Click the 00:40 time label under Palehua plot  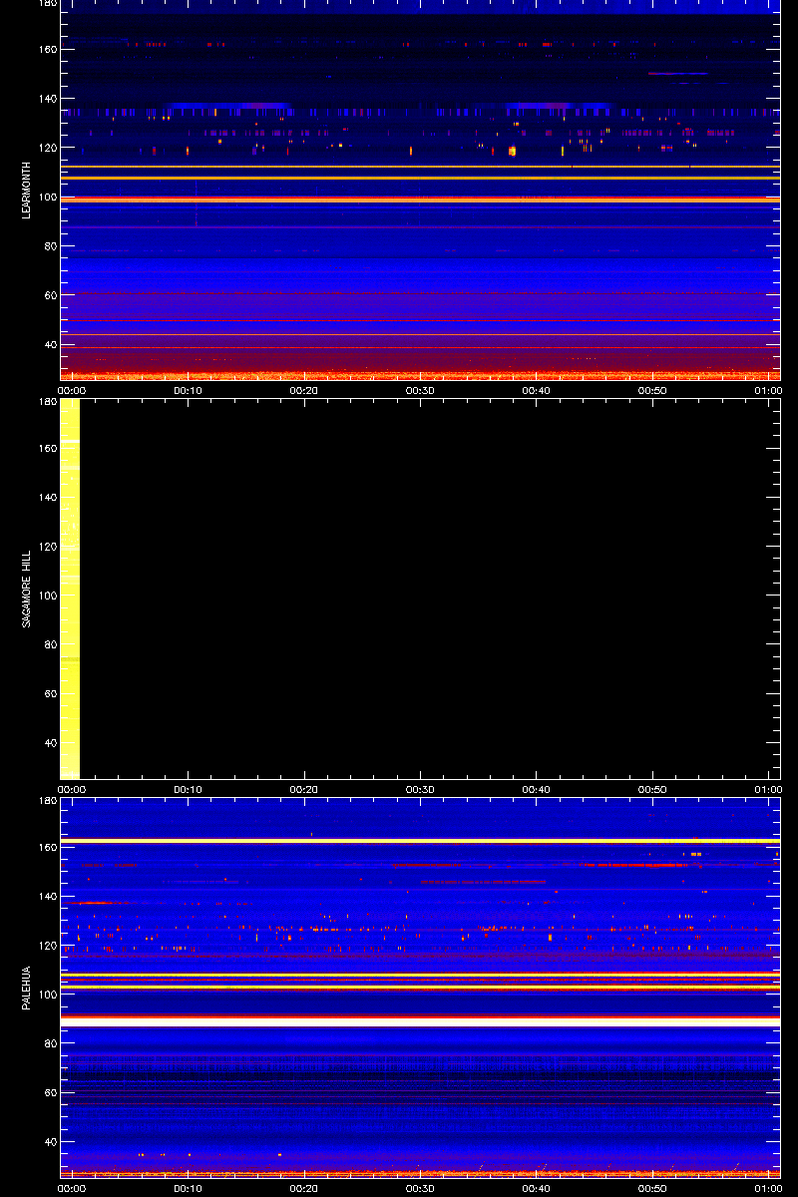point(537,1188)
